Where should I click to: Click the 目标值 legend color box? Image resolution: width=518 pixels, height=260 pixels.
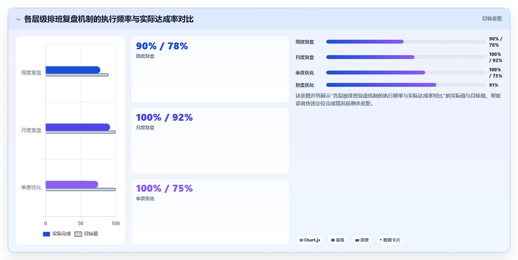click(78, 234)
